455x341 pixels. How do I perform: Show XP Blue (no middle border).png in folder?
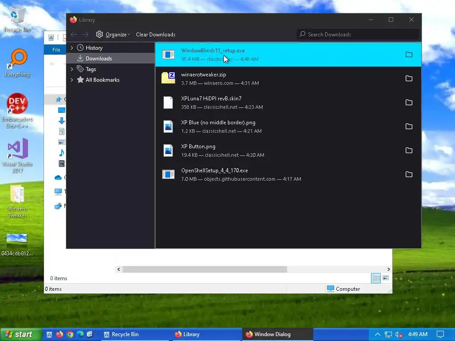(x=409, y=127)
